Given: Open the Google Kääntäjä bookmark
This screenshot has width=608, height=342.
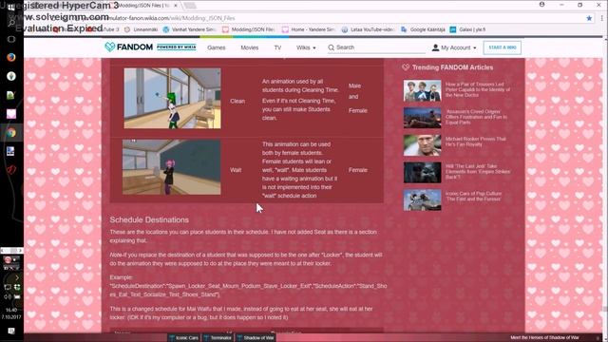Looking at the screenshot, I should pos(423,29).
